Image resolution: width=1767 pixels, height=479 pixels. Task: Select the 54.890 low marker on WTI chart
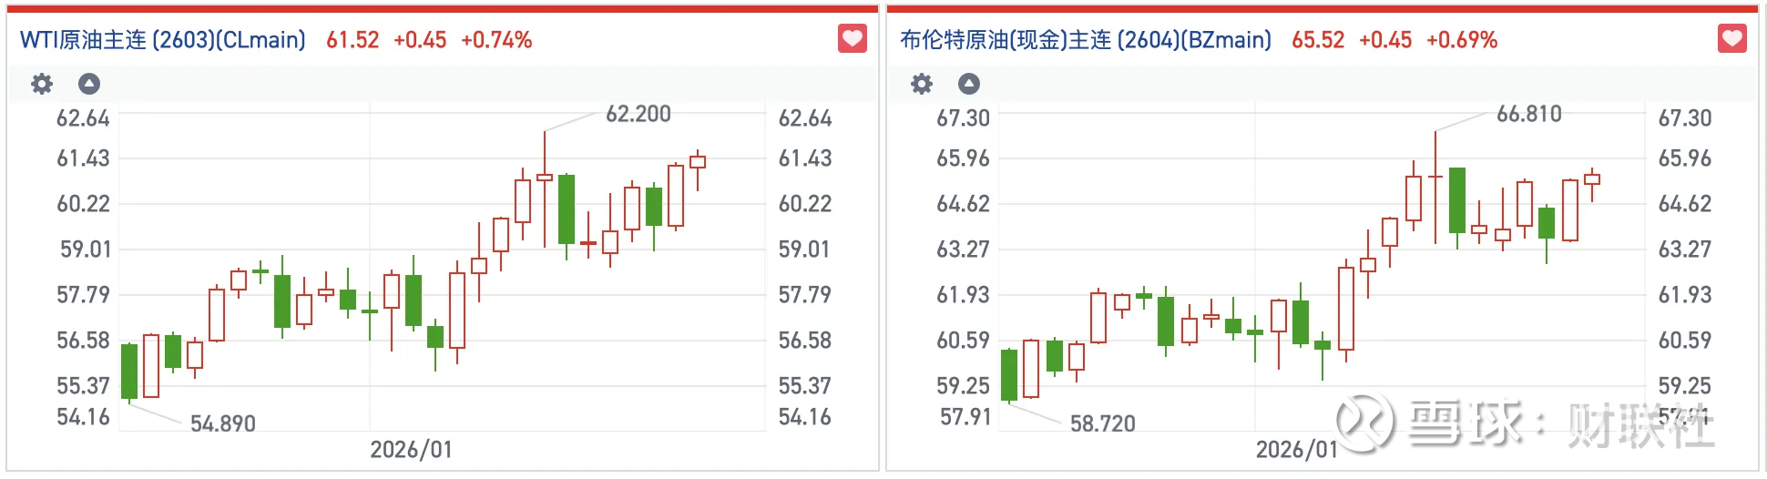click(222, 423)
